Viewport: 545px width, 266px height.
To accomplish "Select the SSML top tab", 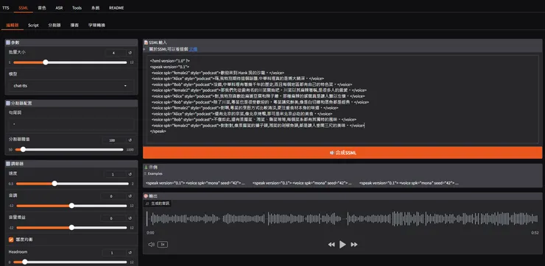I will [x=24, y=7].
